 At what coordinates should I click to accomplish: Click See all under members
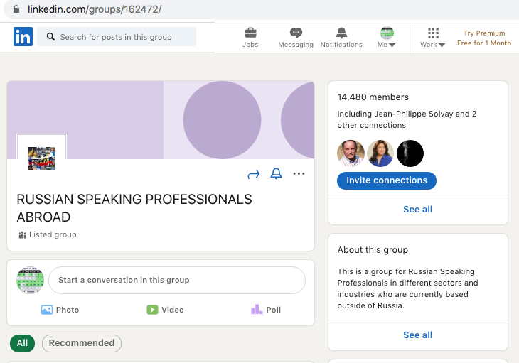(x=417, y=210)
